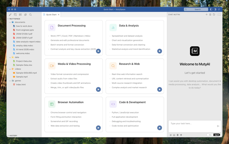Run the Browser Automation play button

98,128
